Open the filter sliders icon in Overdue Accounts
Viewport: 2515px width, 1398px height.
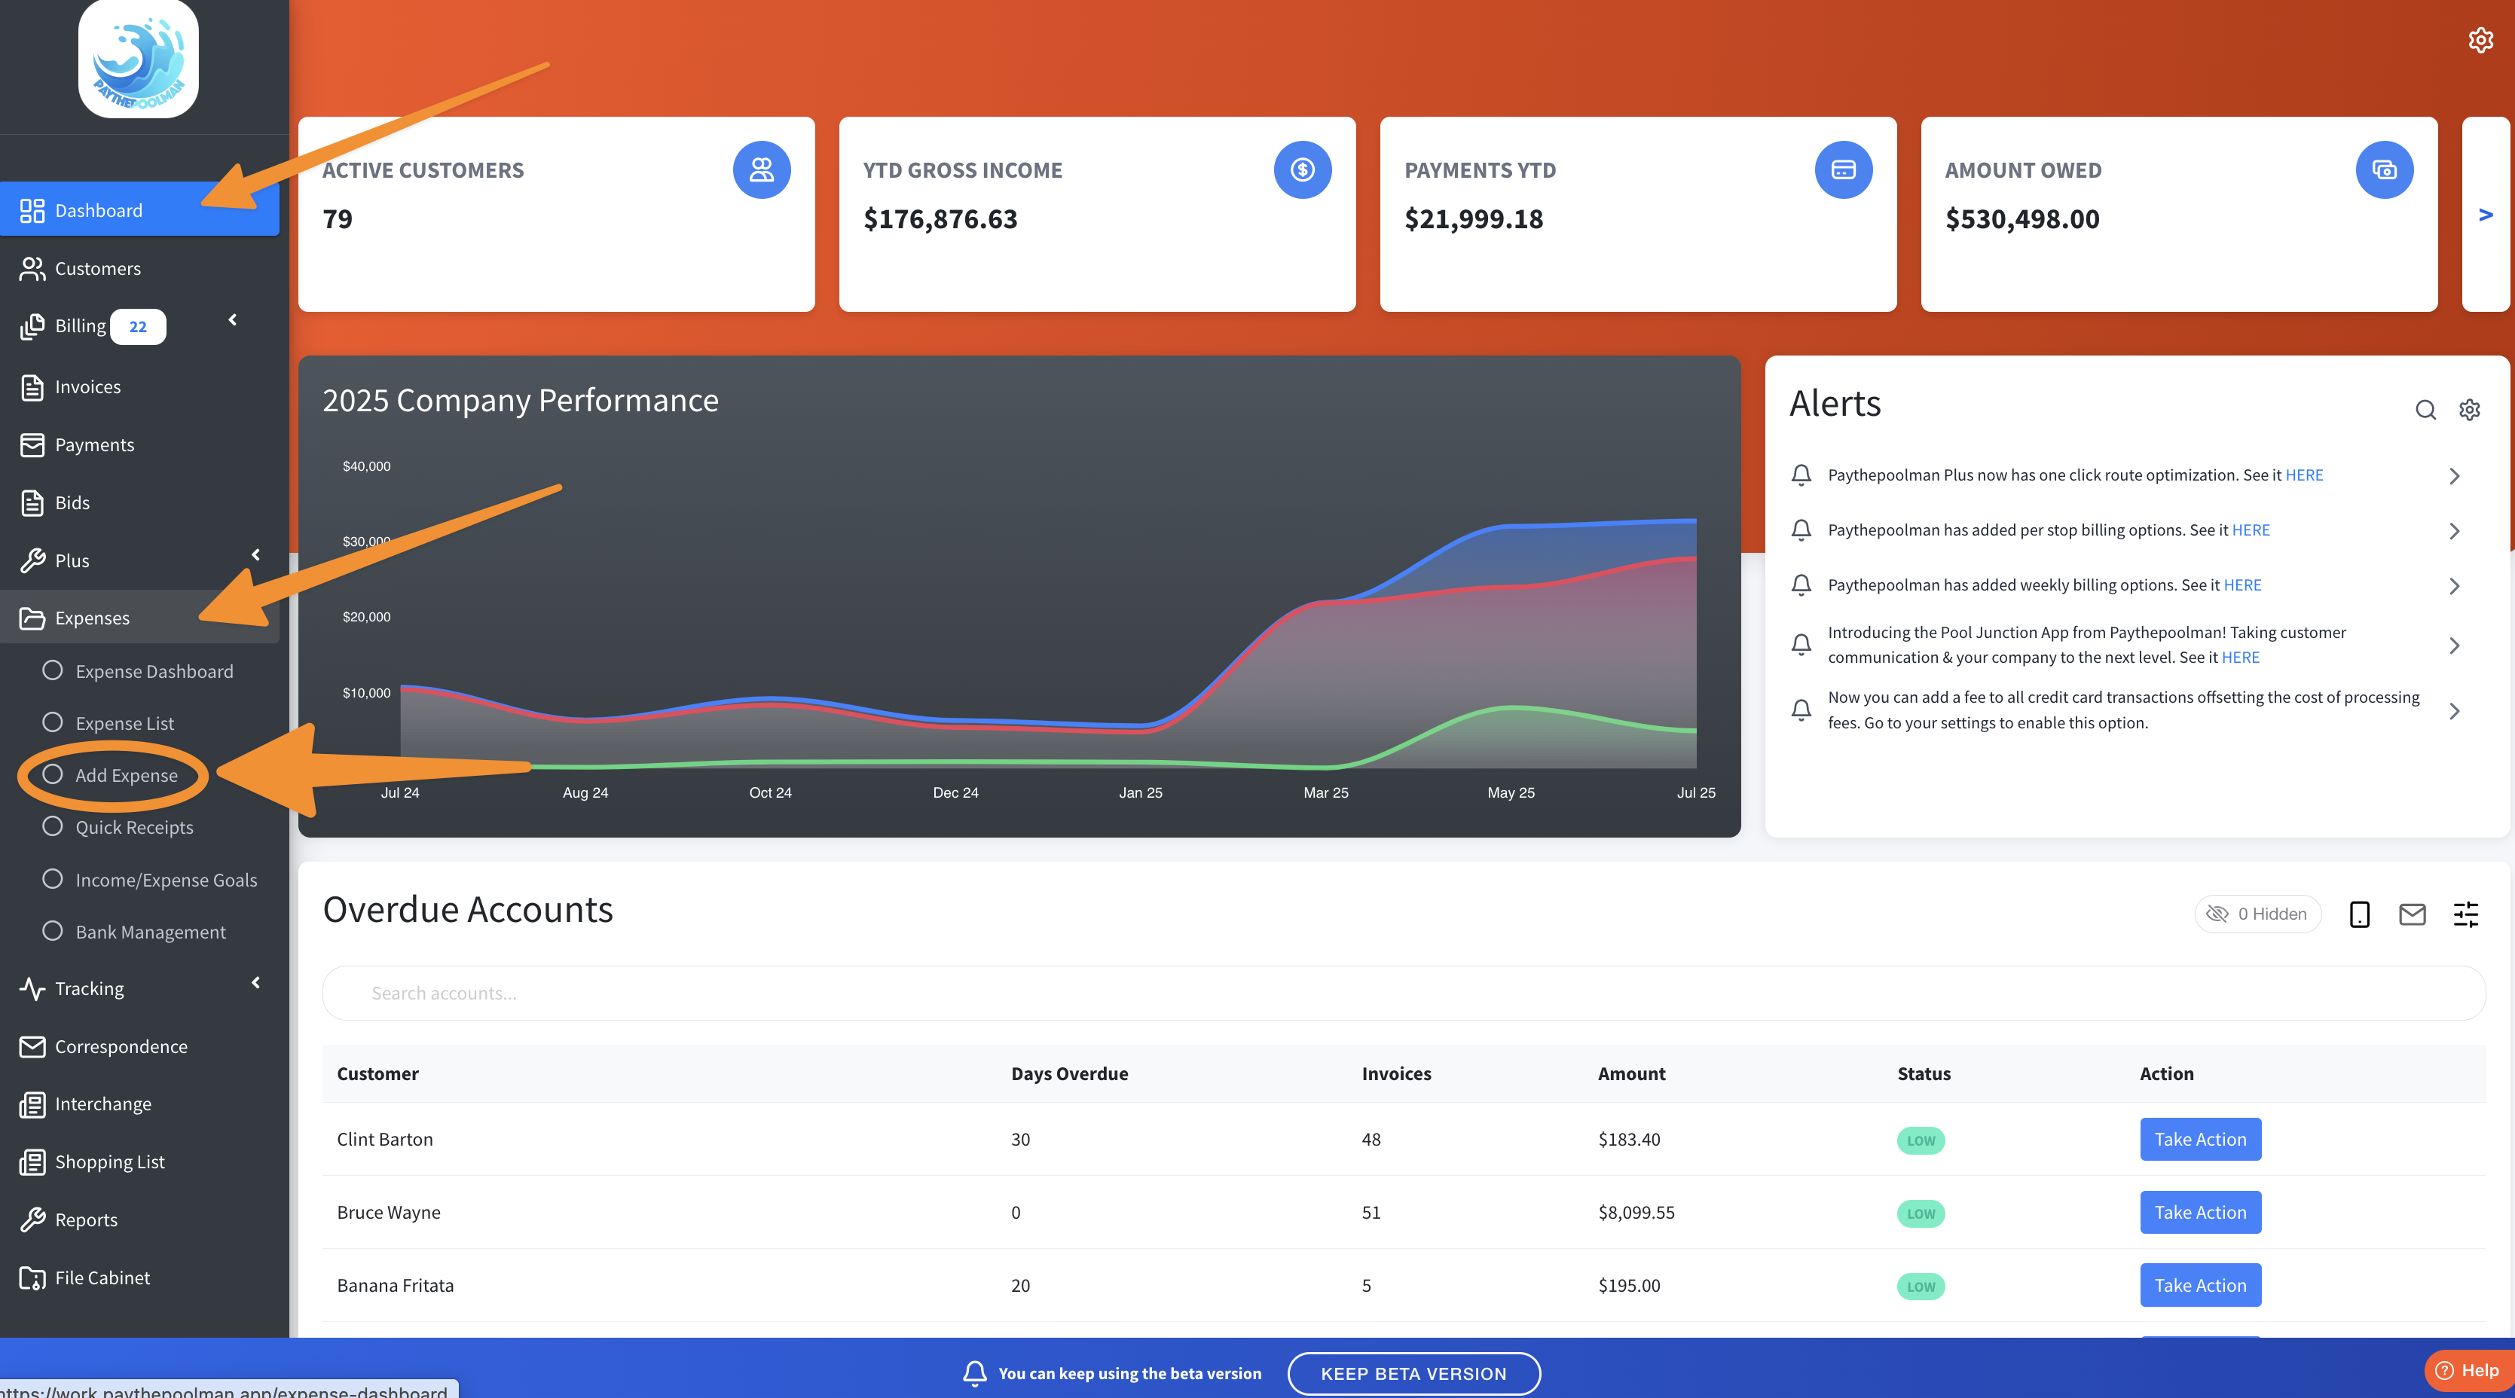[2465, 914]
